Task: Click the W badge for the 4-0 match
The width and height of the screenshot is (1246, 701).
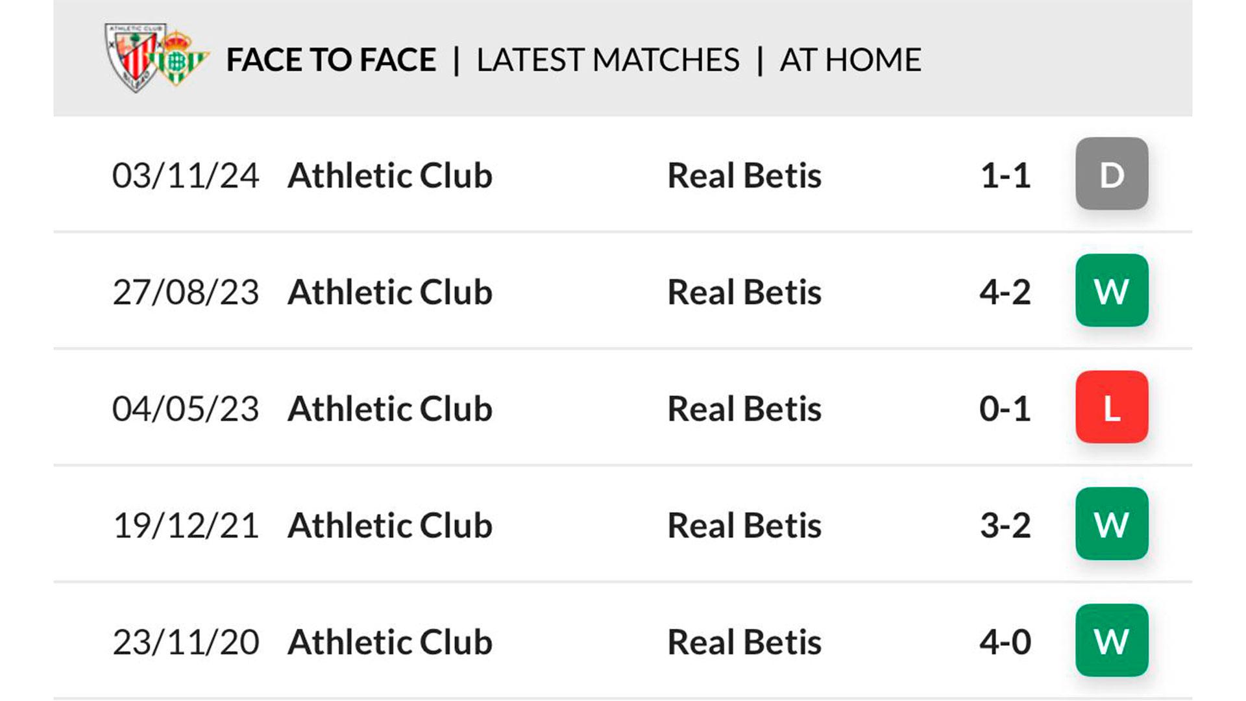Action: coord(1112,641)
